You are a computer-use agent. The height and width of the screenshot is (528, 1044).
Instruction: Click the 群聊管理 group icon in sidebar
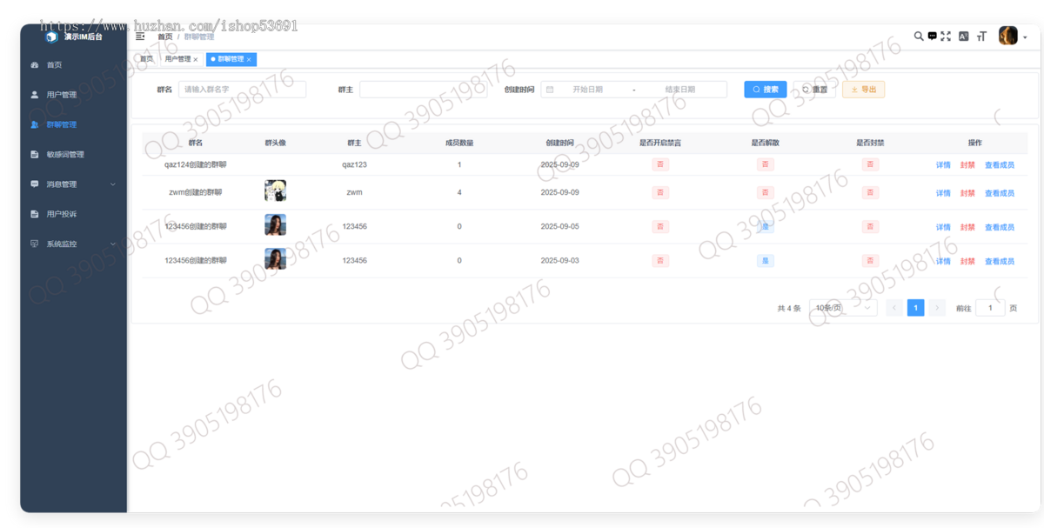tap(35, 124)
